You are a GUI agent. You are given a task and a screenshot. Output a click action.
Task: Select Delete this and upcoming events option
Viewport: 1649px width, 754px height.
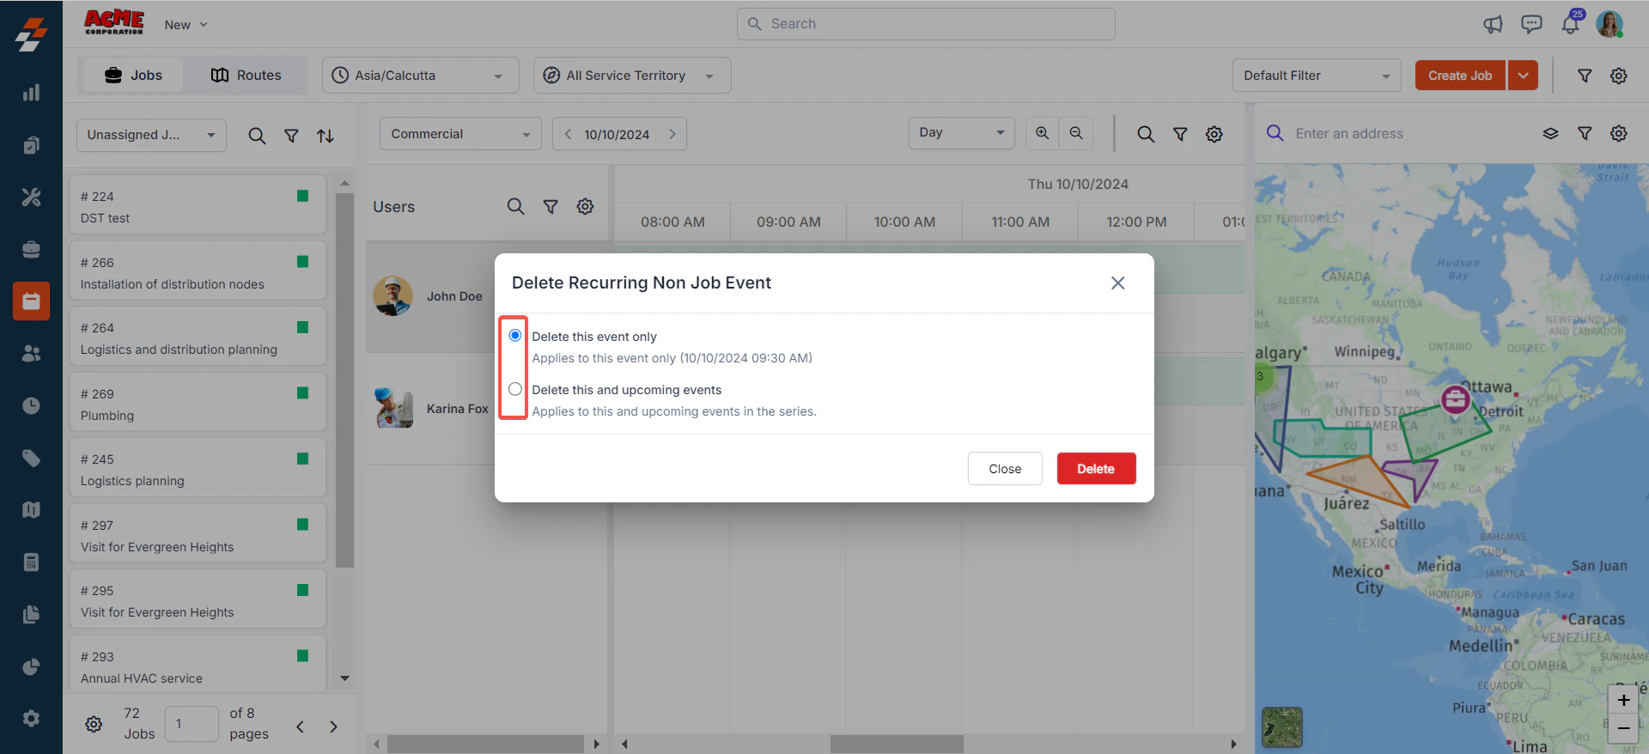515,389
